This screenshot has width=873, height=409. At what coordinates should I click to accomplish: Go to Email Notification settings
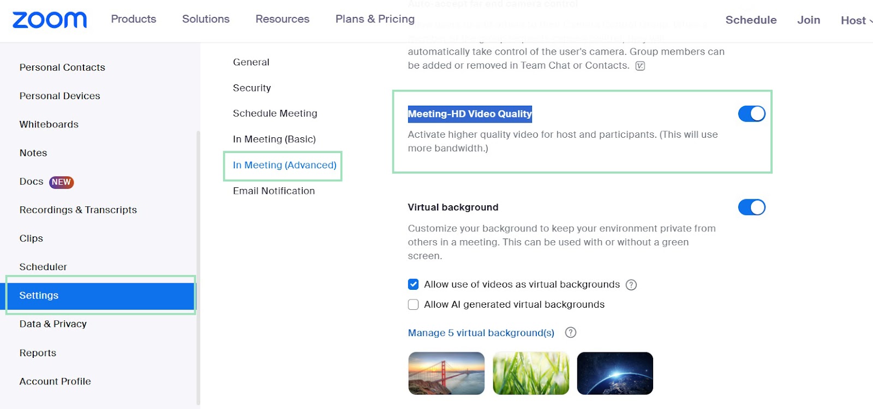tap(274, 191)
